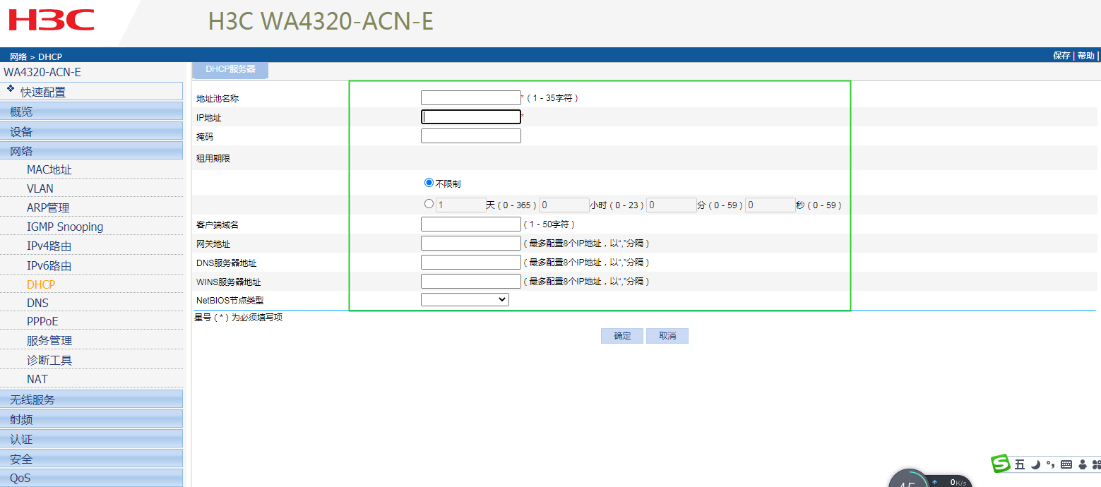Expand the 射频 menu section

(x=92, y=419)
